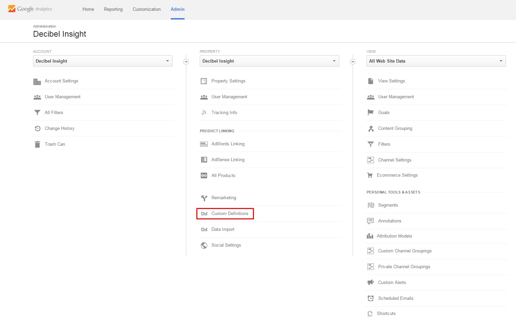Open the Customization tab

coord(147,9)
